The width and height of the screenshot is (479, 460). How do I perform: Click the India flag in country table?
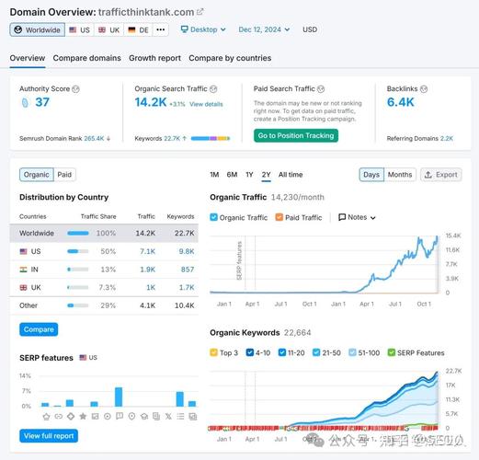(23, 270)
